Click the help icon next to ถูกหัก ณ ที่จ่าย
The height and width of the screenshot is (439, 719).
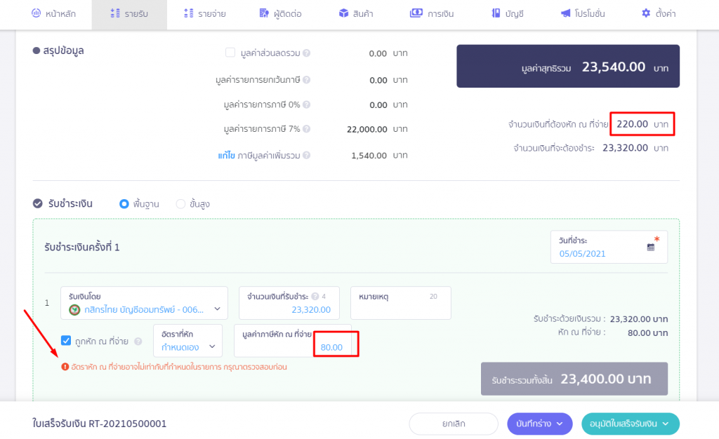[x=138, y=342]
